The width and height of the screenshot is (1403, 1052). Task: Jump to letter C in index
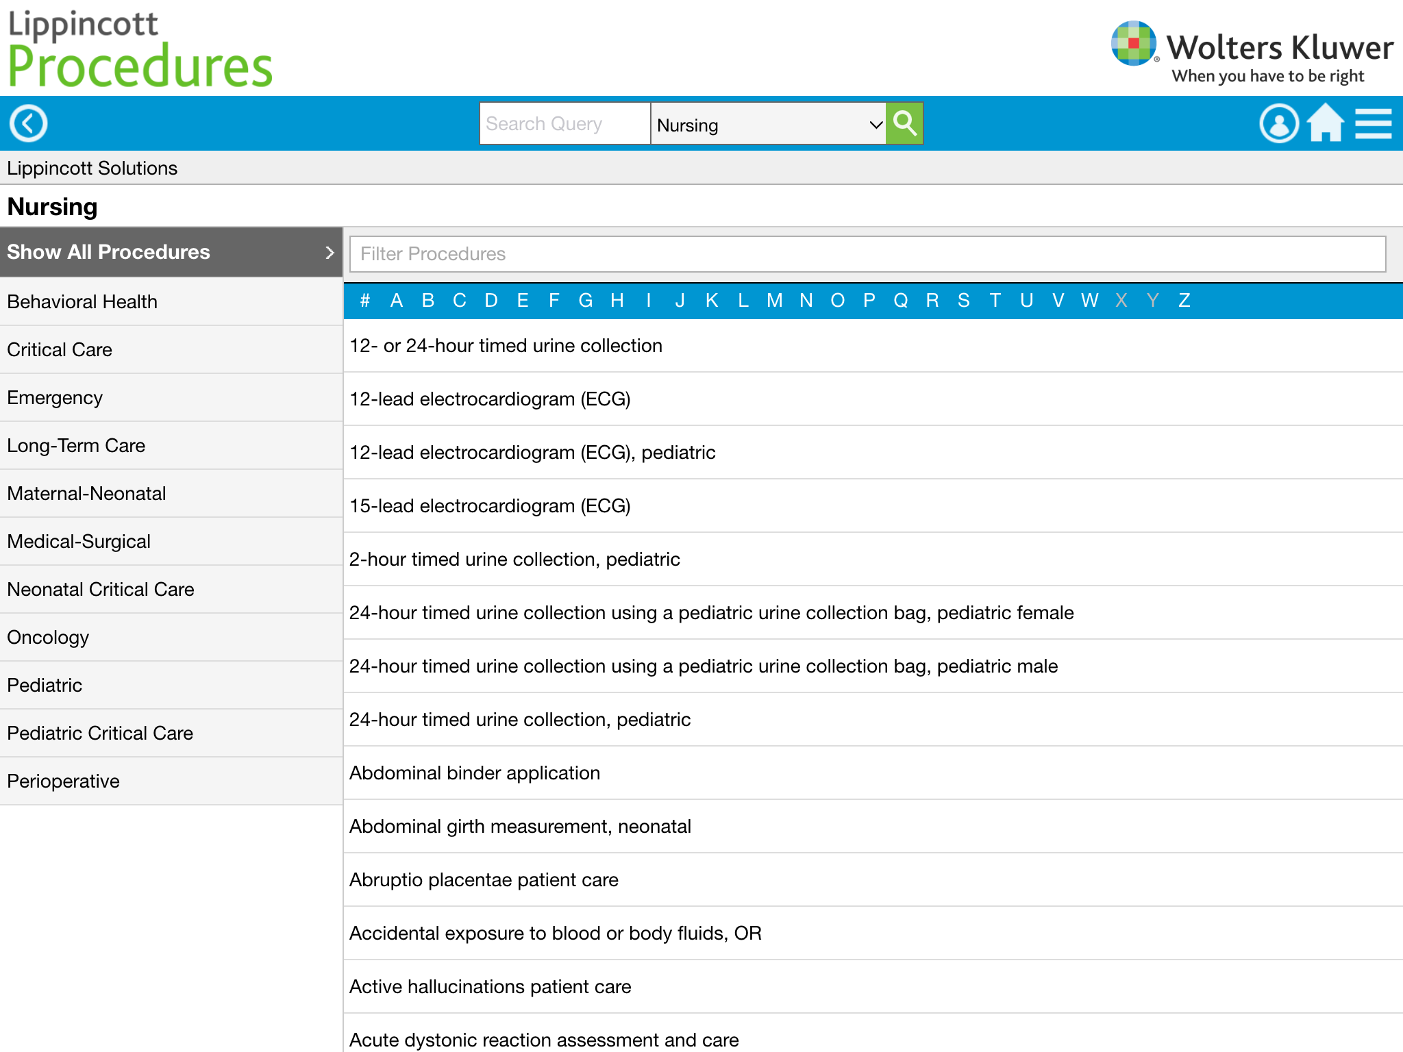[460, 300]
